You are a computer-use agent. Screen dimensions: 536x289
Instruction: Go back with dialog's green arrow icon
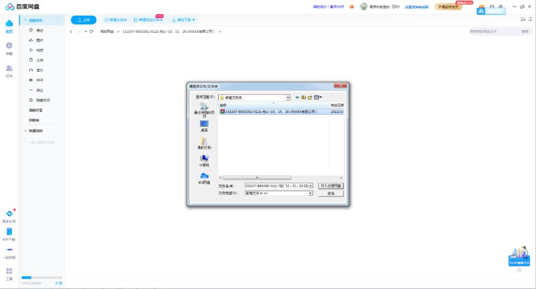(297, 97)
